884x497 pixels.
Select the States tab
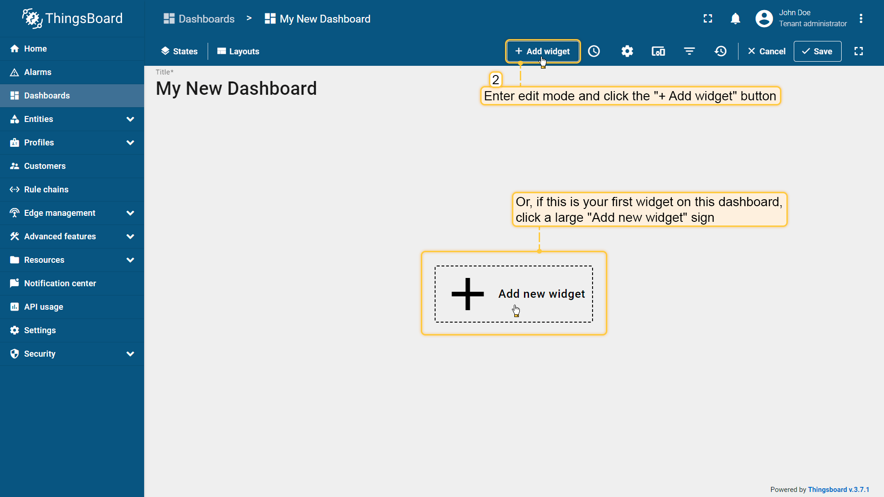[180, 51]
